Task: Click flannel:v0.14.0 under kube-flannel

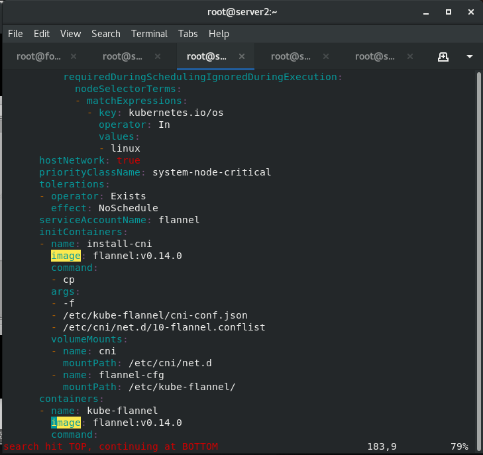Action: [137, 423]
